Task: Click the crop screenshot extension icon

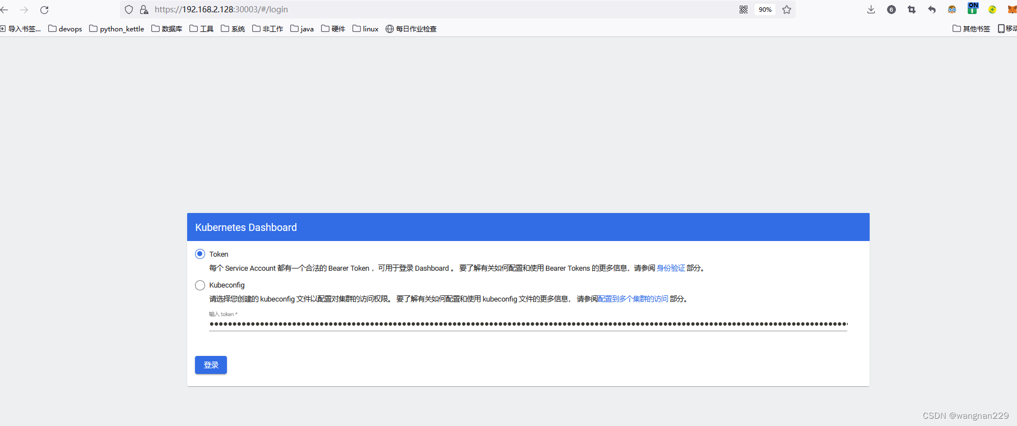Action: [x=912, y=10]
